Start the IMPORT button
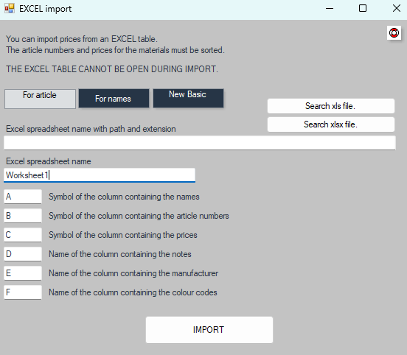The image size is (407, 355). pos(209,330)
